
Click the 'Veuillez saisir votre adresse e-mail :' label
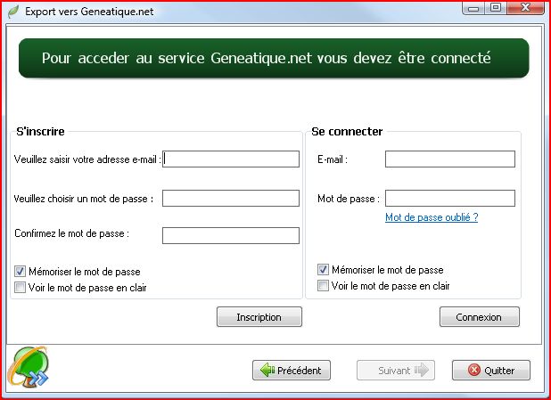[x=87, y=159]
